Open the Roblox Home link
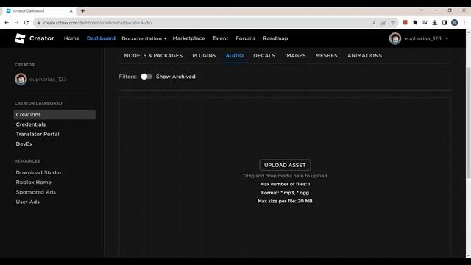The height and width of the screenshot is (265, 471). click(x=34, y=183)
